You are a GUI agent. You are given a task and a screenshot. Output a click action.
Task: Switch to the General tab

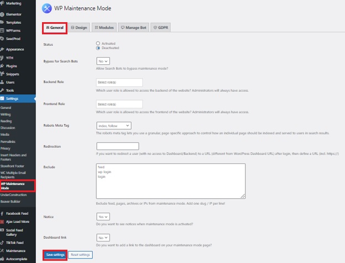55,28
